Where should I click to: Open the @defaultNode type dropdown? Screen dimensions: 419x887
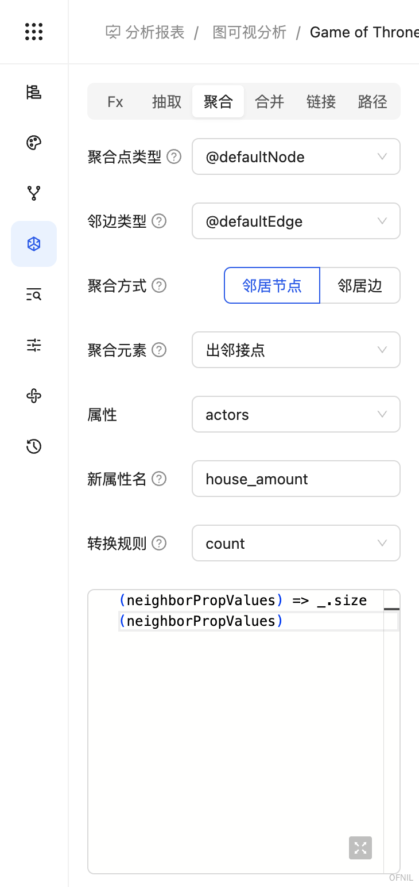click(x=296, y=156)
